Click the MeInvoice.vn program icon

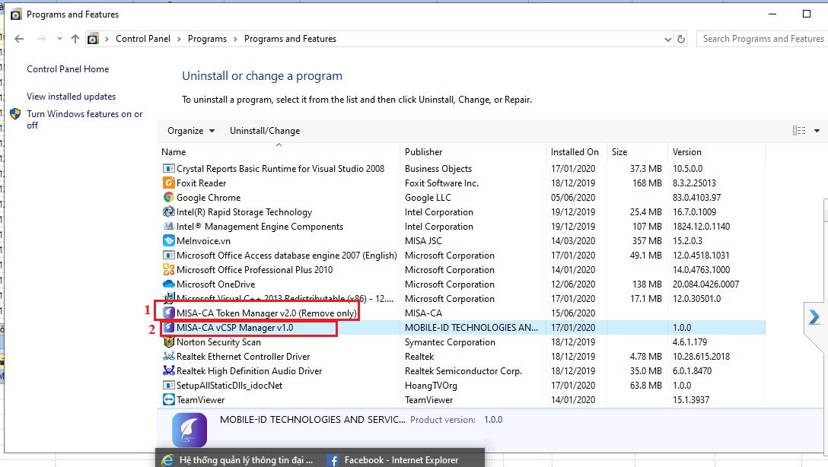pos(168,240)
